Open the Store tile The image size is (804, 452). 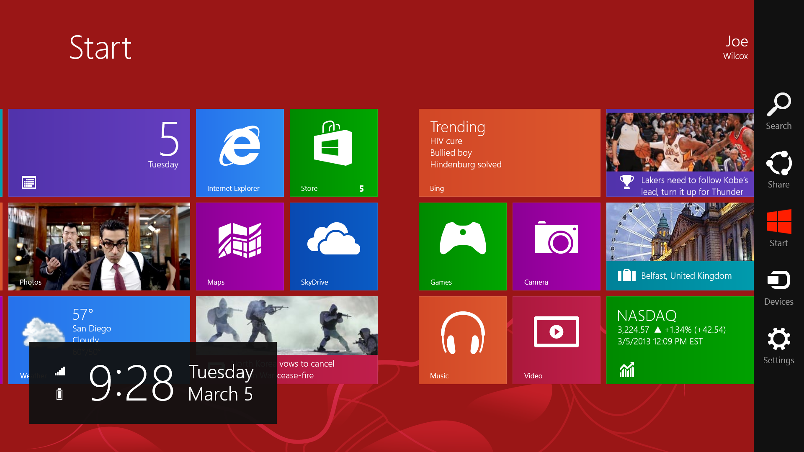[333, 152]
